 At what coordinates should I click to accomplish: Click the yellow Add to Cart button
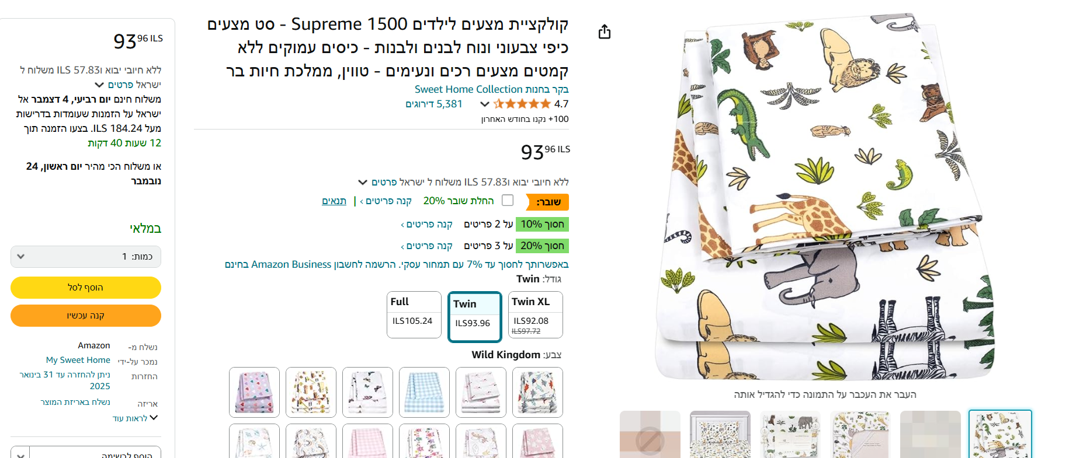point(86,288)
